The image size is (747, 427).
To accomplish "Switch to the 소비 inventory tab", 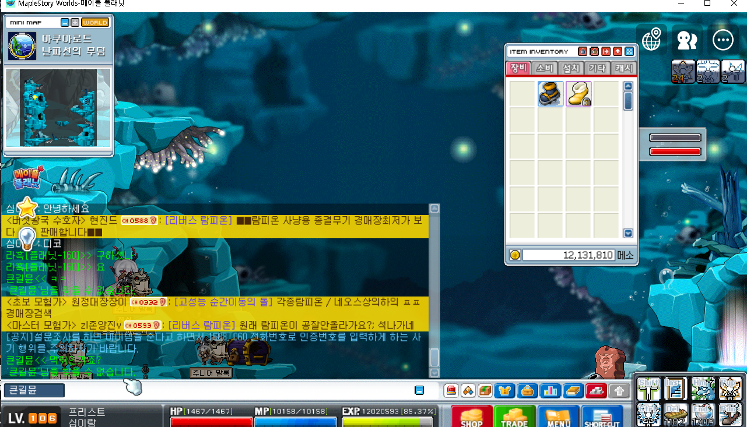I will (545, 68).
